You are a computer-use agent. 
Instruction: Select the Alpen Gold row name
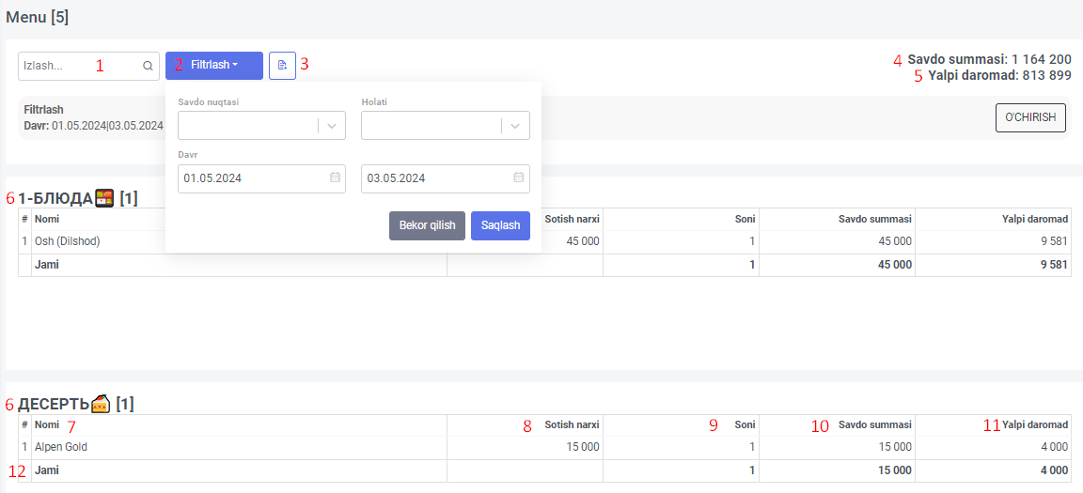61,447
